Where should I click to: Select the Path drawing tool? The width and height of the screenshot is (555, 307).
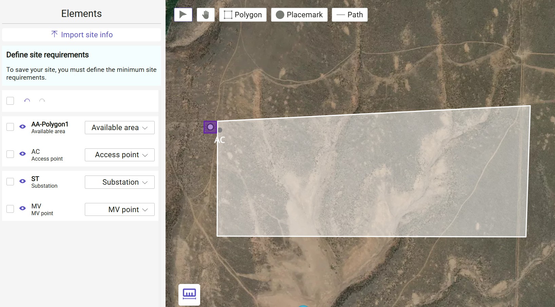[349, 15]
